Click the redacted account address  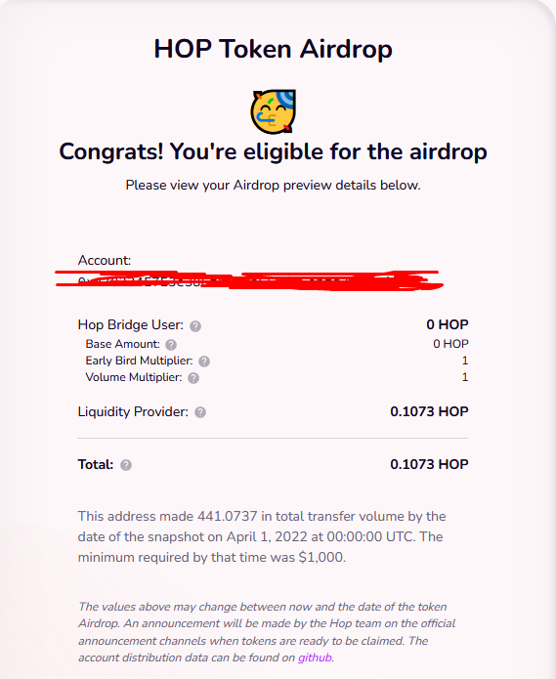249,280
